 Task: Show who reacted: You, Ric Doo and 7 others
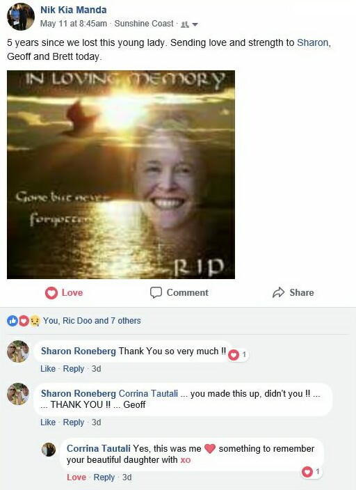click(x=92, y=321)
